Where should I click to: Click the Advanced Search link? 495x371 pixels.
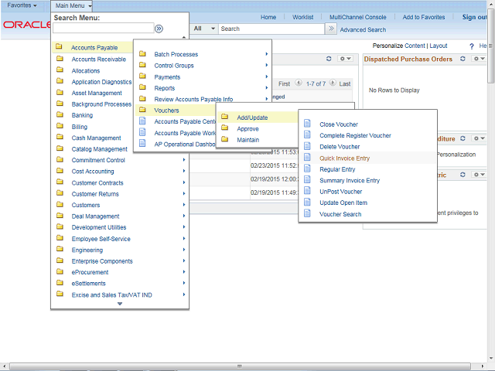point(363,30)
